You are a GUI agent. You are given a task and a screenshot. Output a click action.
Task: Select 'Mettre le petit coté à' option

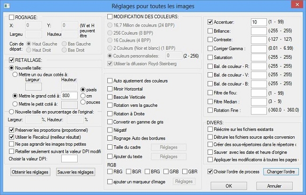point(15,104)
